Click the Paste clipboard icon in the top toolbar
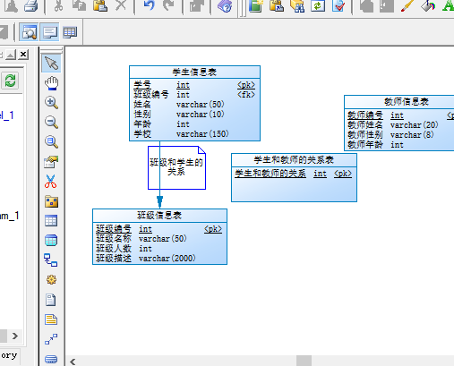Image resolution: width=454 pixels, height=366 pixels. coord(100,5)
